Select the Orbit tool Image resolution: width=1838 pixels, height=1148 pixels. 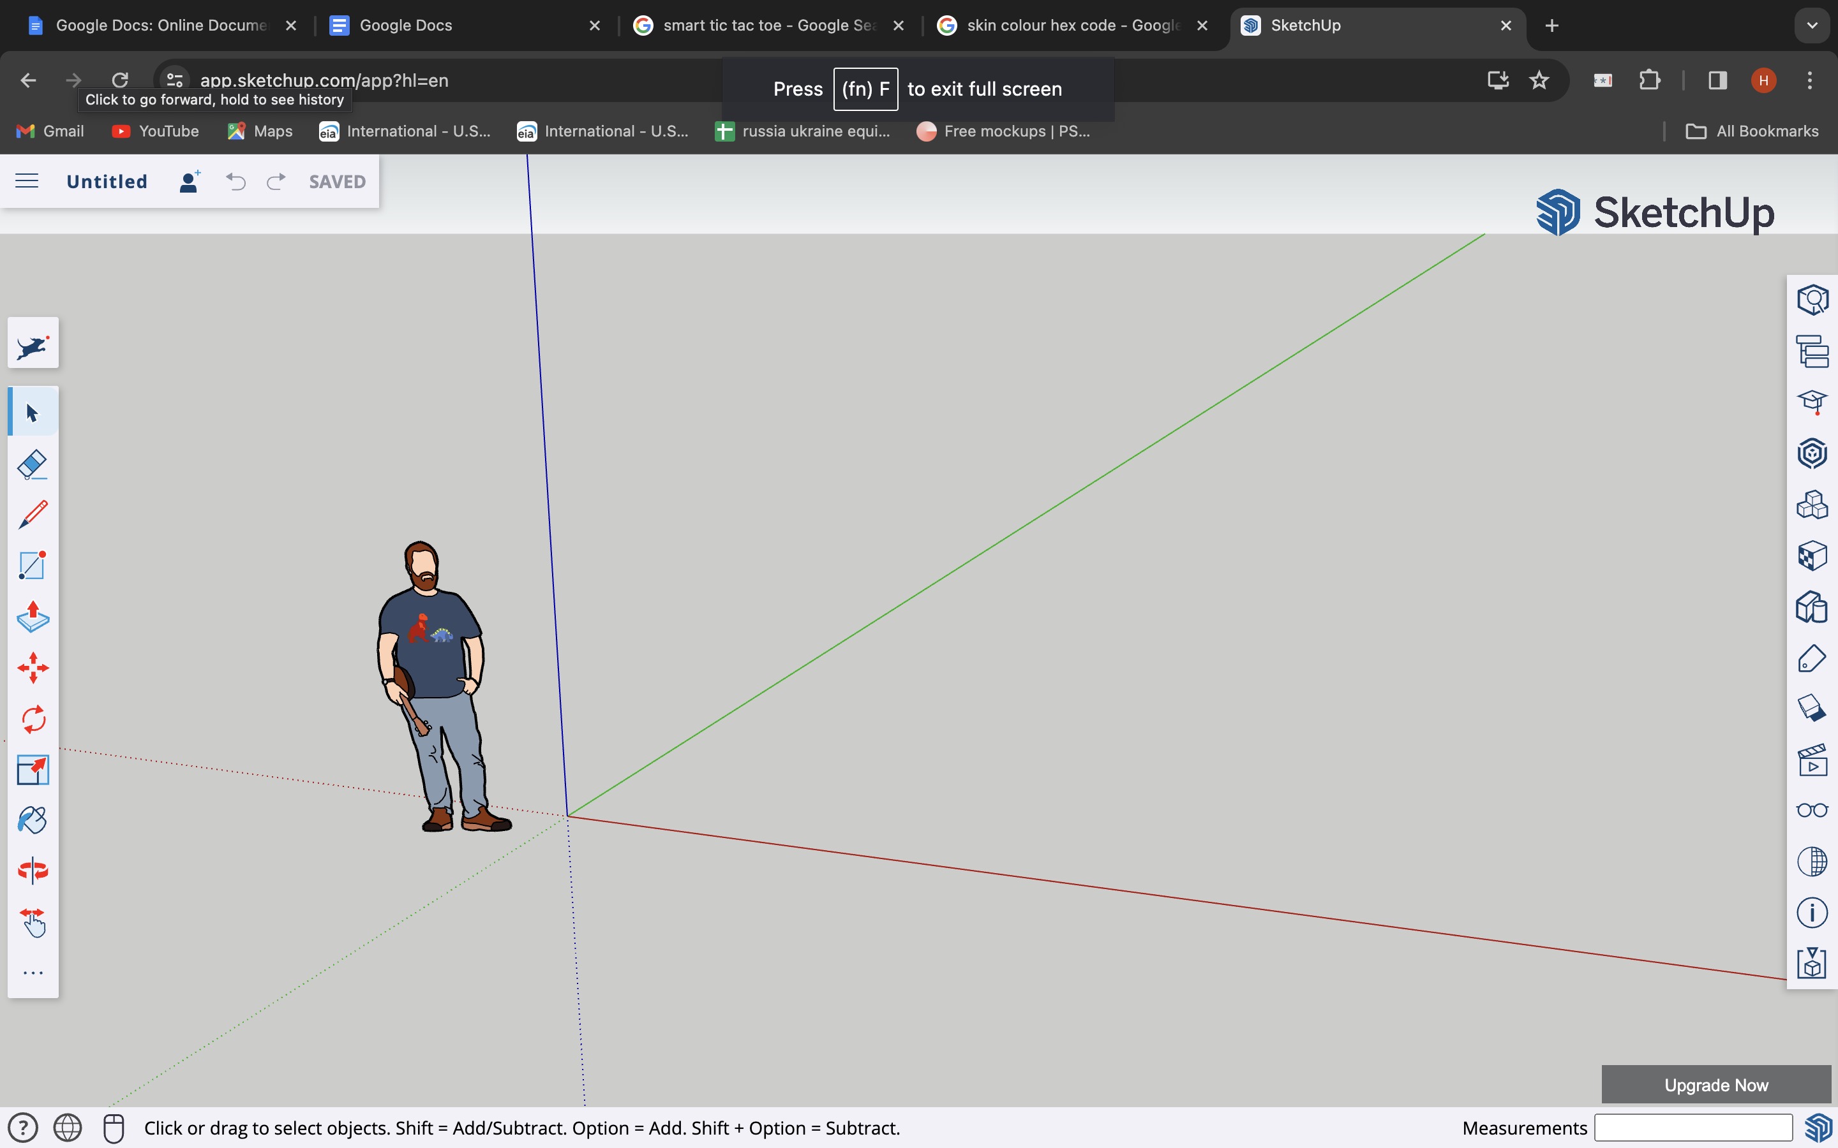click(33, 871)
